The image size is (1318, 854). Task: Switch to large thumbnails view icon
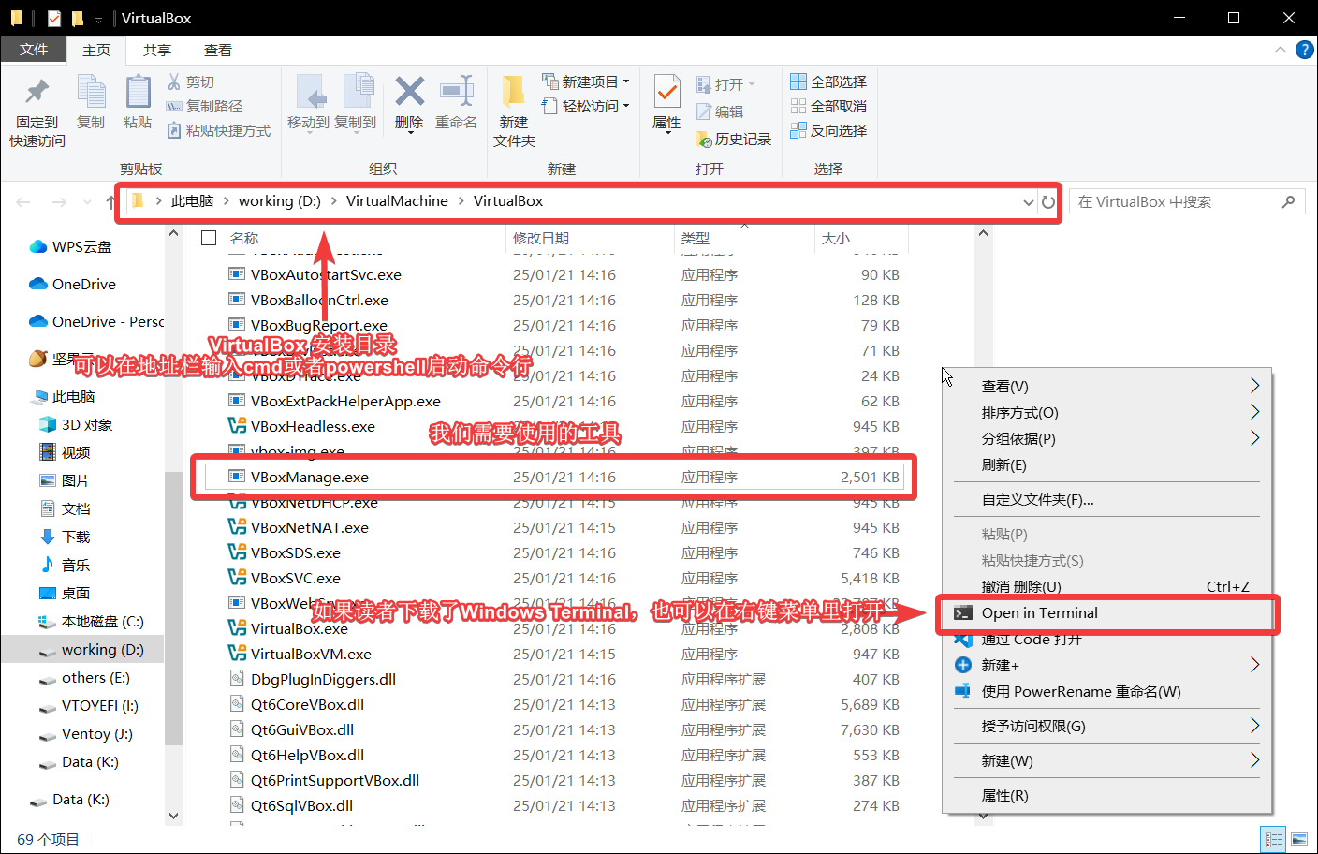pos(1298,839)
